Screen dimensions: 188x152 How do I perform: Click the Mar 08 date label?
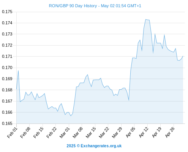78,133
